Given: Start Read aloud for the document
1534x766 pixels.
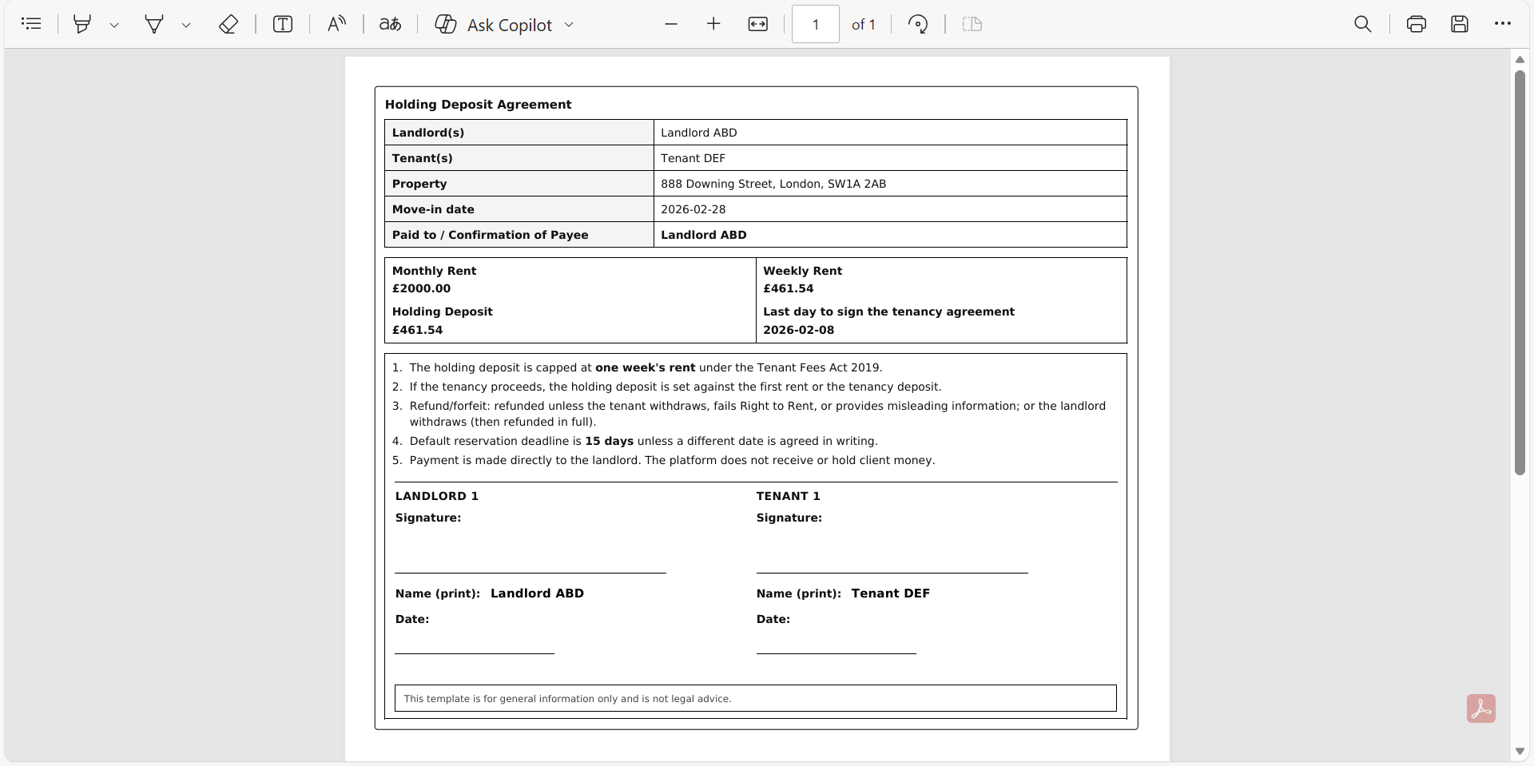Looking at the screenshot, I should pos(336,24).
